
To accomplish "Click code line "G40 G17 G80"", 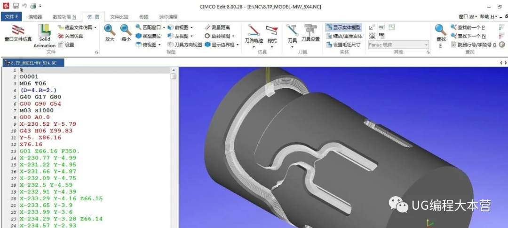I will pyautogui.click(x=40, y=97).
